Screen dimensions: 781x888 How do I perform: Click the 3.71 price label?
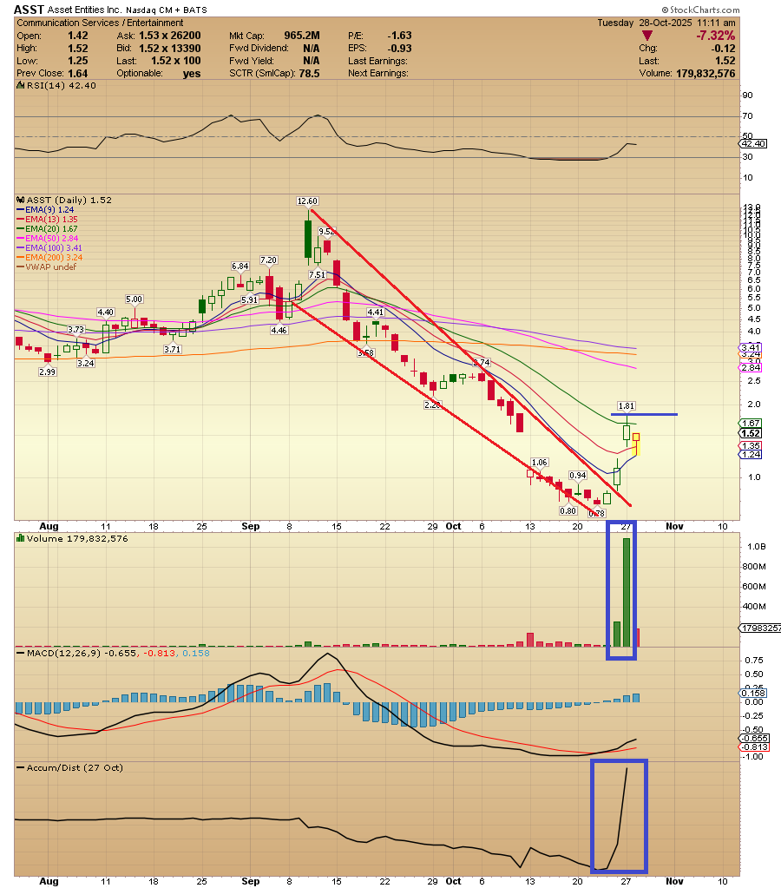tap(172, 350)
